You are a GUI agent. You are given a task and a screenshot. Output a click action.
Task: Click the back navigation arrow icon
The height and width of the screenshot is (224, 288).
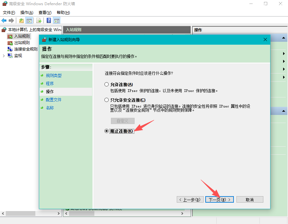pyautogui.click(x=4, y=20)
